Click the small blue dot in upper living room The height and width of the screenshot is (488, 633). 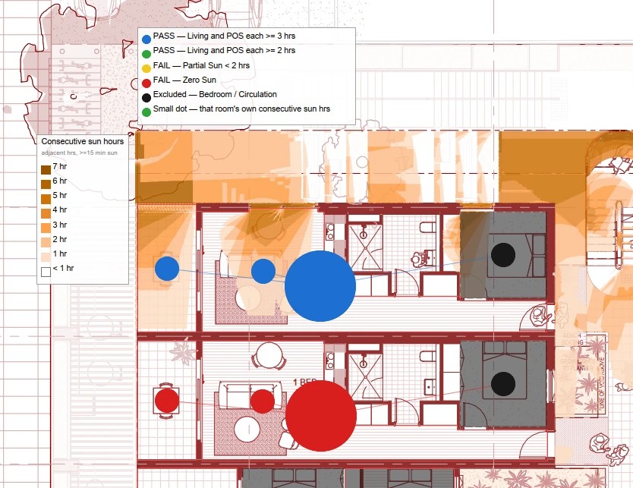coord(263,271)
